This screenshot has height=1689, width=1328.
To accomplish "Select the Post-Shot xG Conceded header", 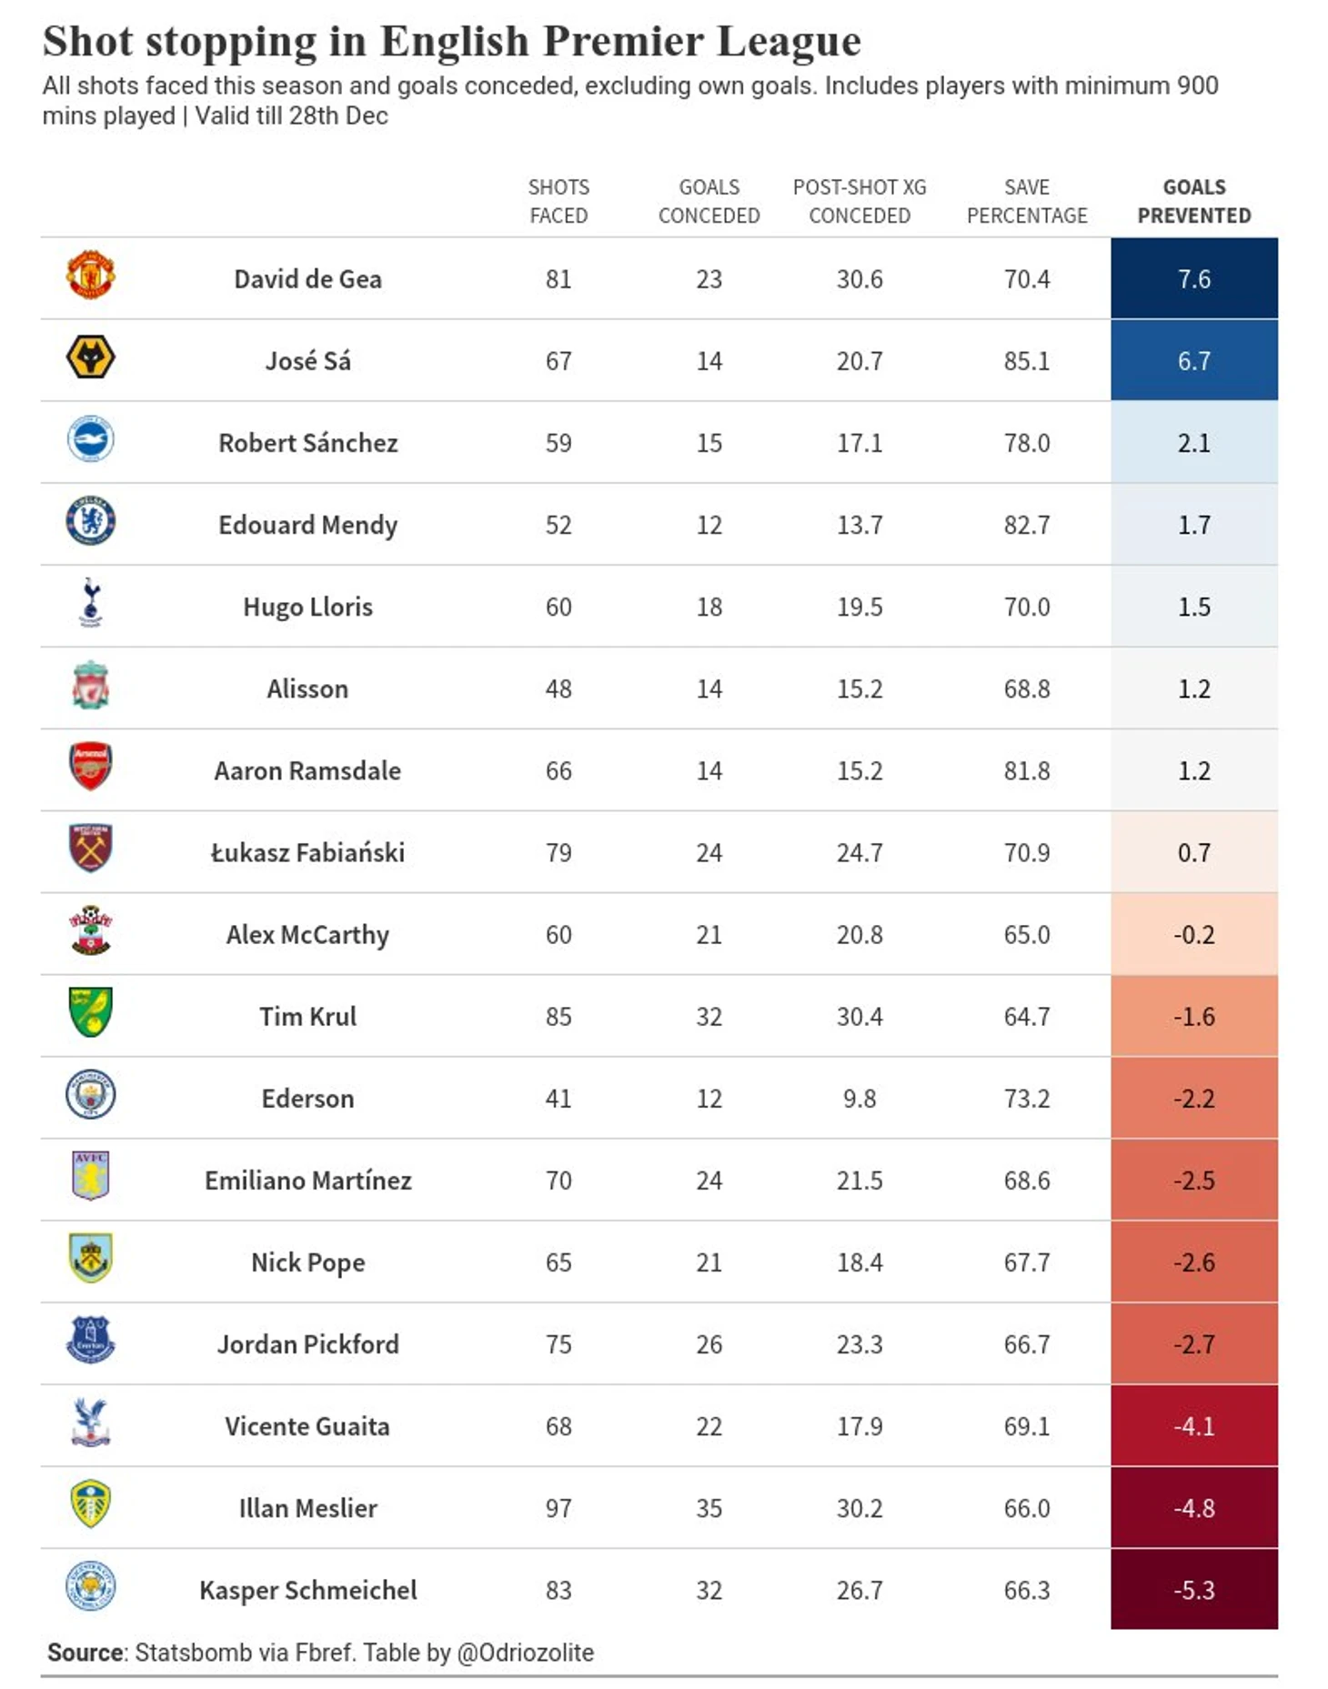I will point(859,201).
